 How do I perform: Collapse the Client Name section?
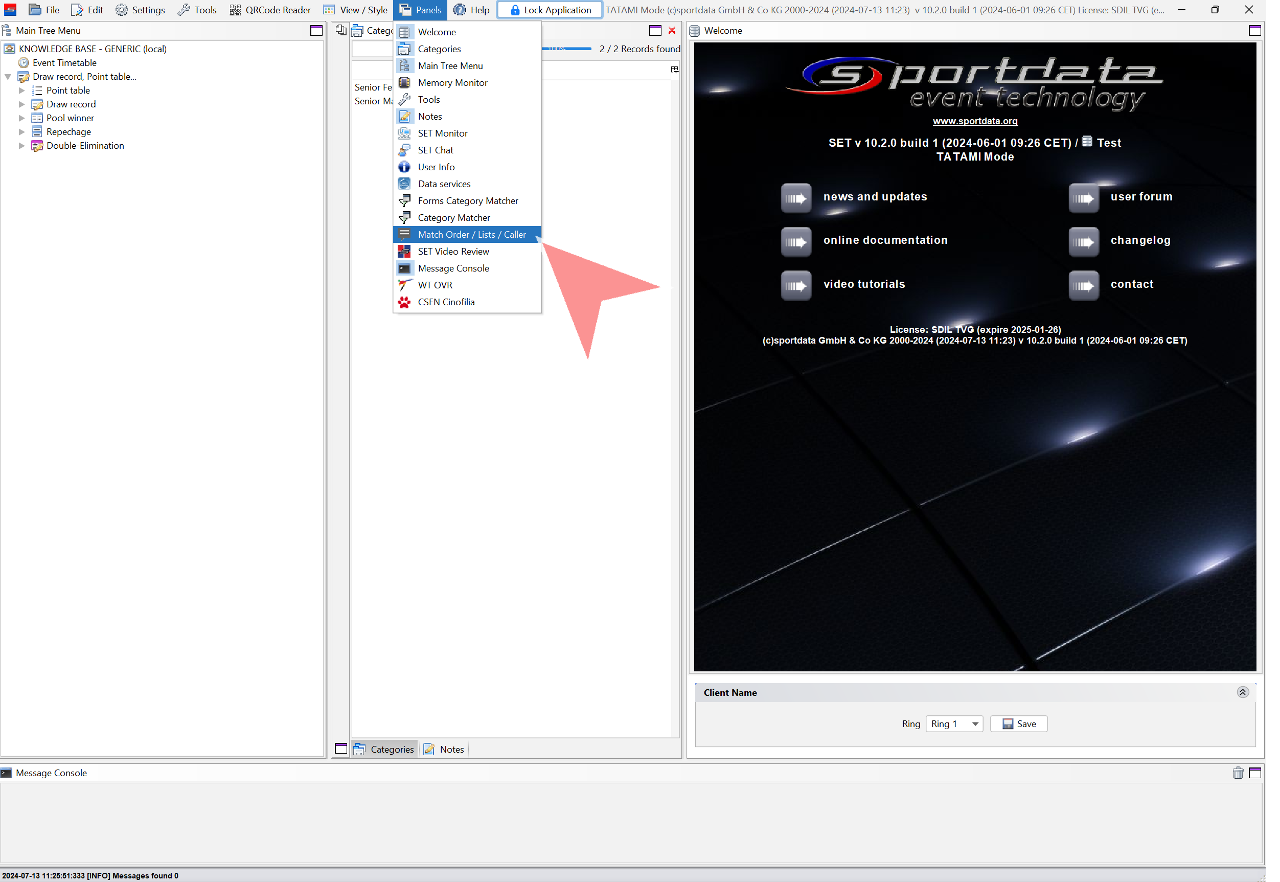[1243, 692]
